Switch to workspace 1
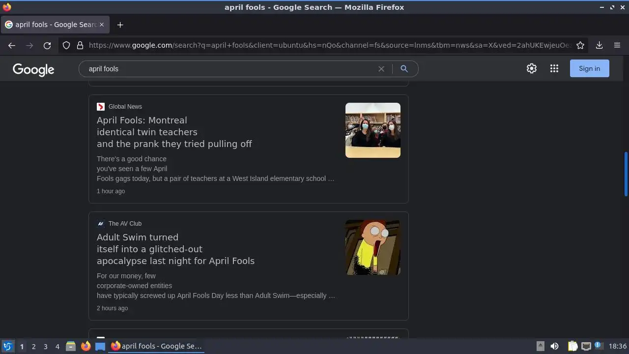 click(x=22, y=347)
